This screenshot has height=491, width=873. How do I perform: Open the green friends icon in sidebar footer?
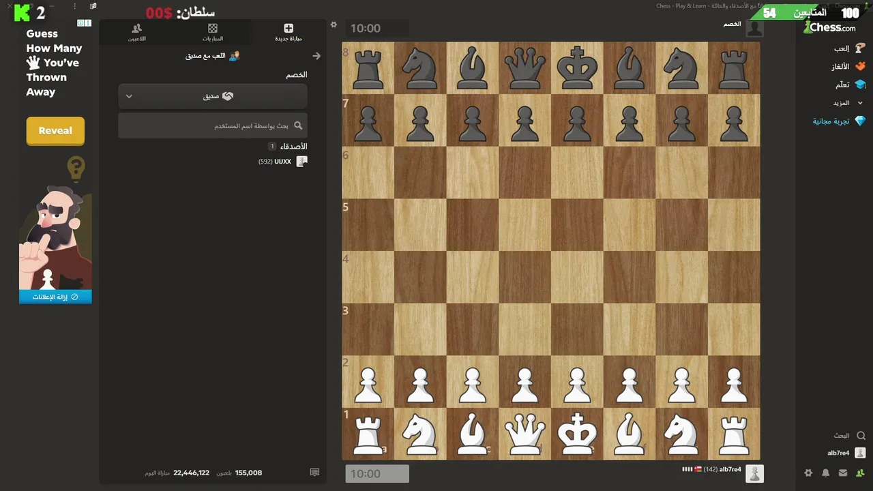pyautogui.click(x=860, y=473)
